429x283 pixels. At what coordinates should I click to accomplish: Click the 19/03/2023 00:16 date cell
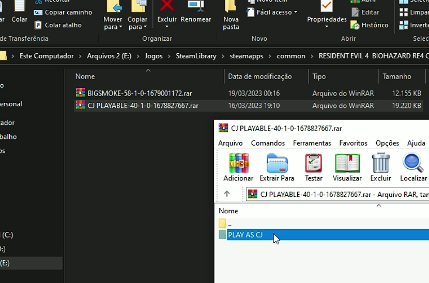[x=254, y=93]
